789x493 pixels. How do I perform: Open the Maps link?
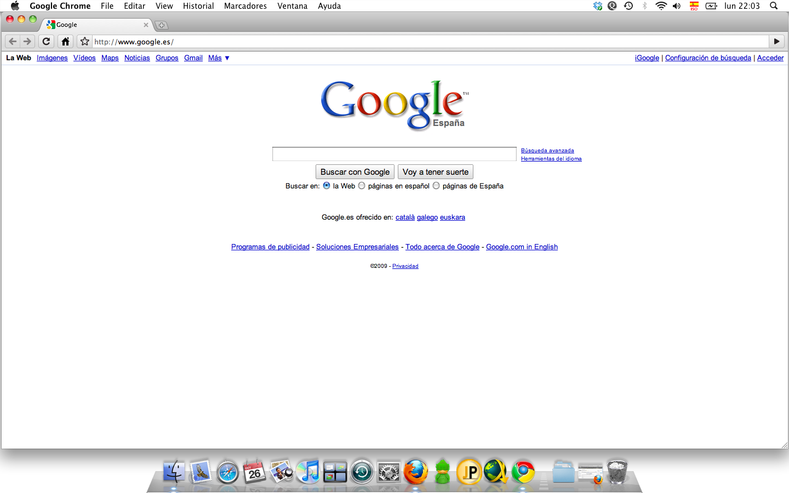pos(110,58)
